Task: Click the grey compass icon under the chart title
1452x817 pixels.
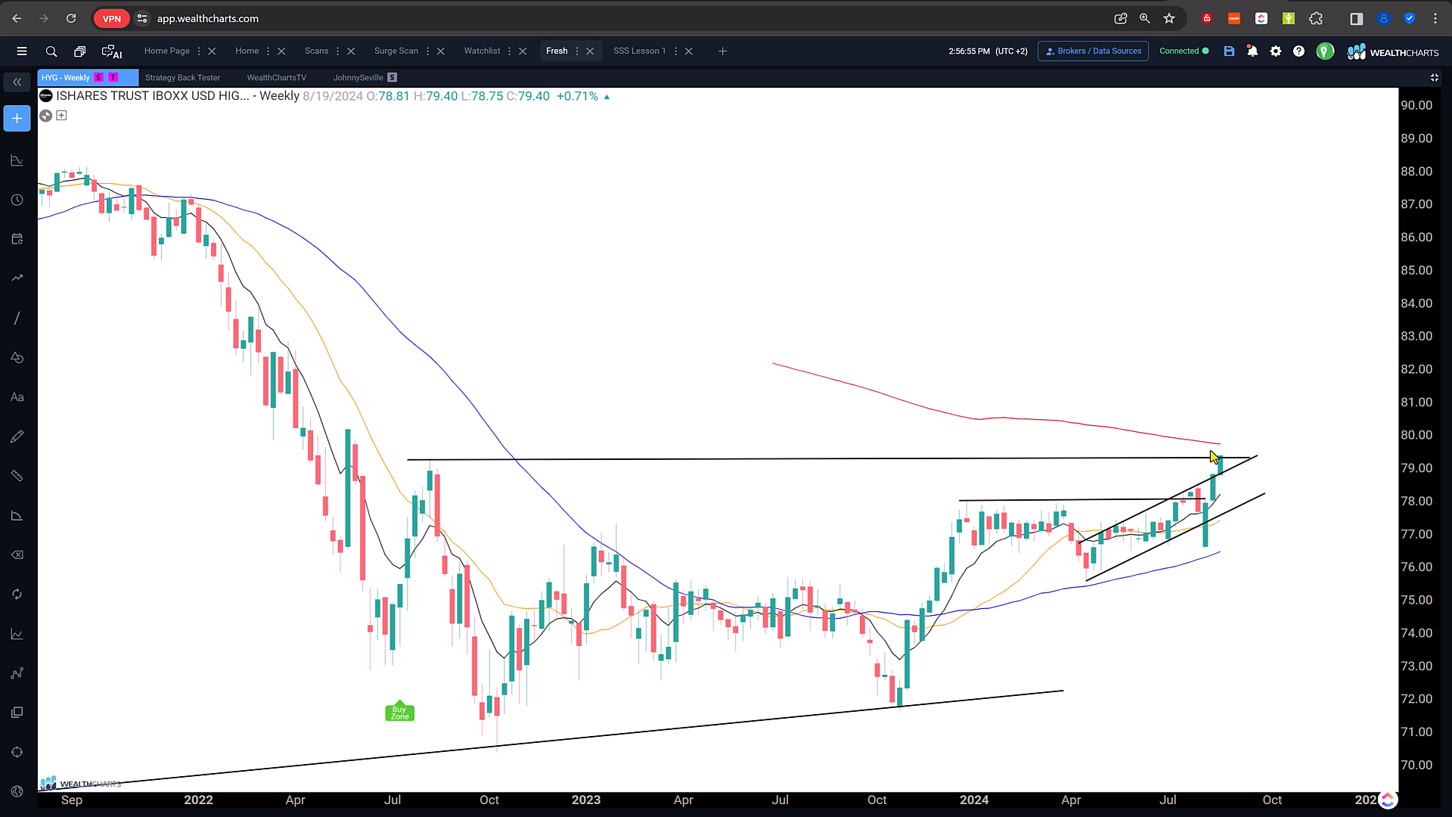Action: tap(46, 116)
